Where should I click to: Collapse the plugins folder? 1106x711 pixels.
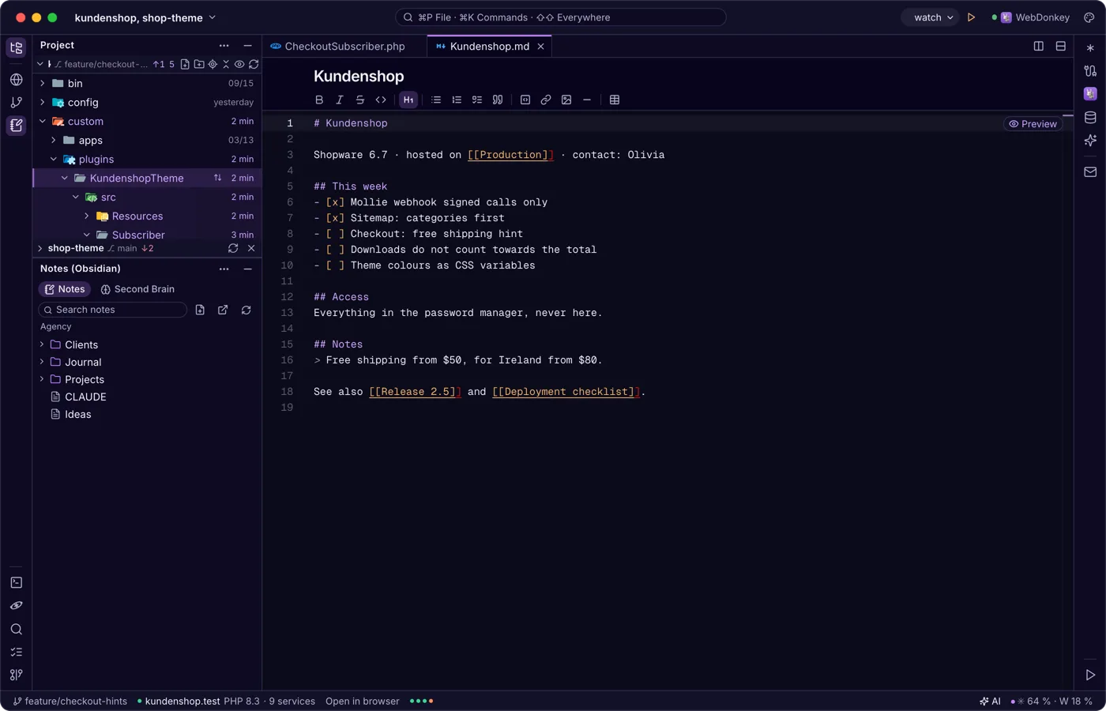pyautogui.click(x=54, y=160)
